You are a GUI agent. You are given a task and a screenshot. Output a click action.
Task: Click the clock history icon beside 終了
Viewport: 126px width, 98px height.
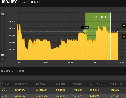[96, 17]
